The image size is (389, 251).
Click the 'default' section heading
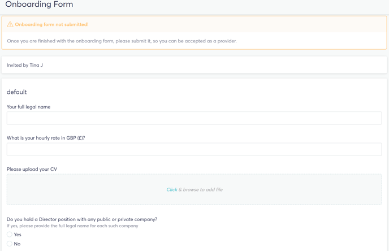pos(16,92)
